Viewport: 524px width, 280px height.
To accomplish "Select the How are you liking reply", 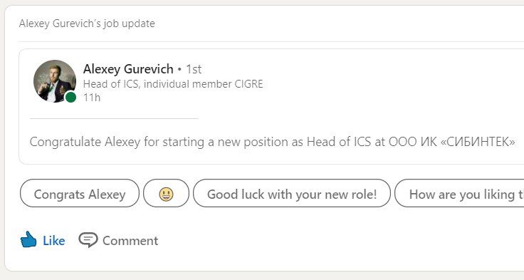I will pos(459,193).
